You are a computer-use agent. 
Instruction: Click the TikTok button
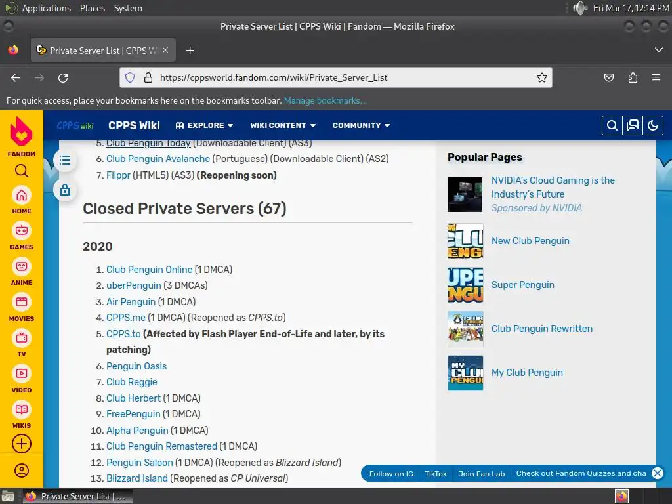click(436, 474)
